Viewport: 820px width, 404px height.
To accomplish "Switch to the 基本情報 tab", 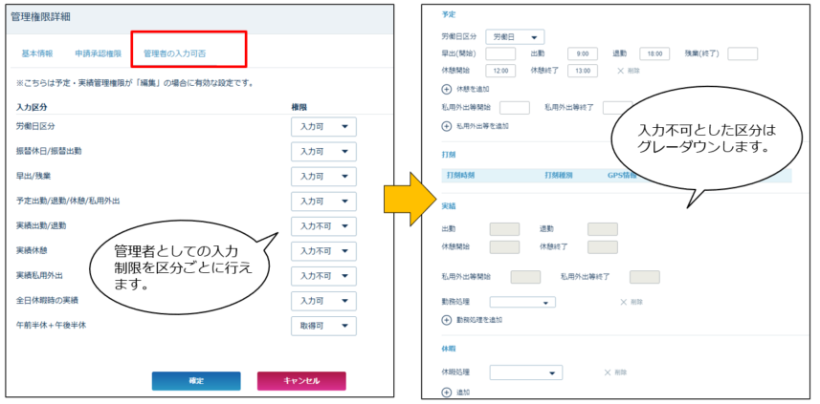I will 37,53.
